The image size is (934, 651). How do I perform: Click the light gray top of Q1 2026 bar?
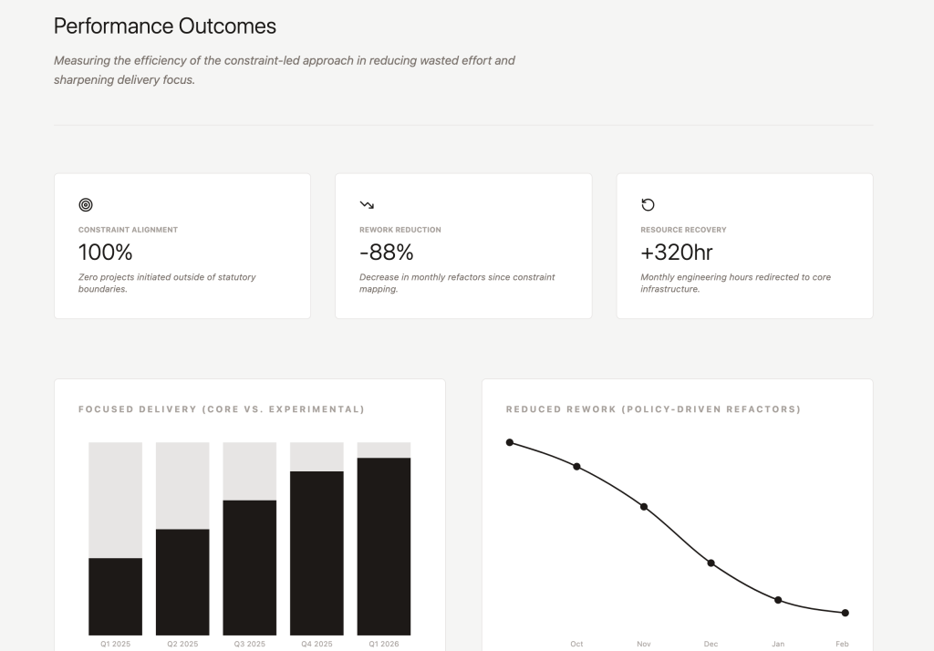click(x=384, y=449)
